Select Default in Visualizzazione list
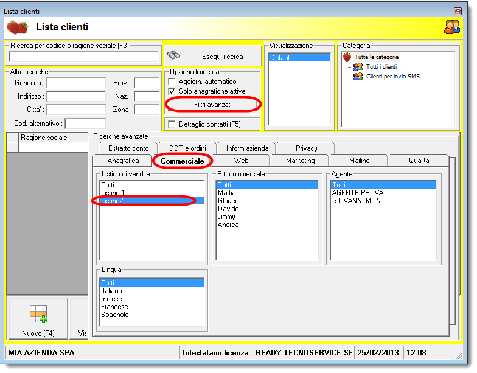 pyautogui.click(x=299, y=57)
